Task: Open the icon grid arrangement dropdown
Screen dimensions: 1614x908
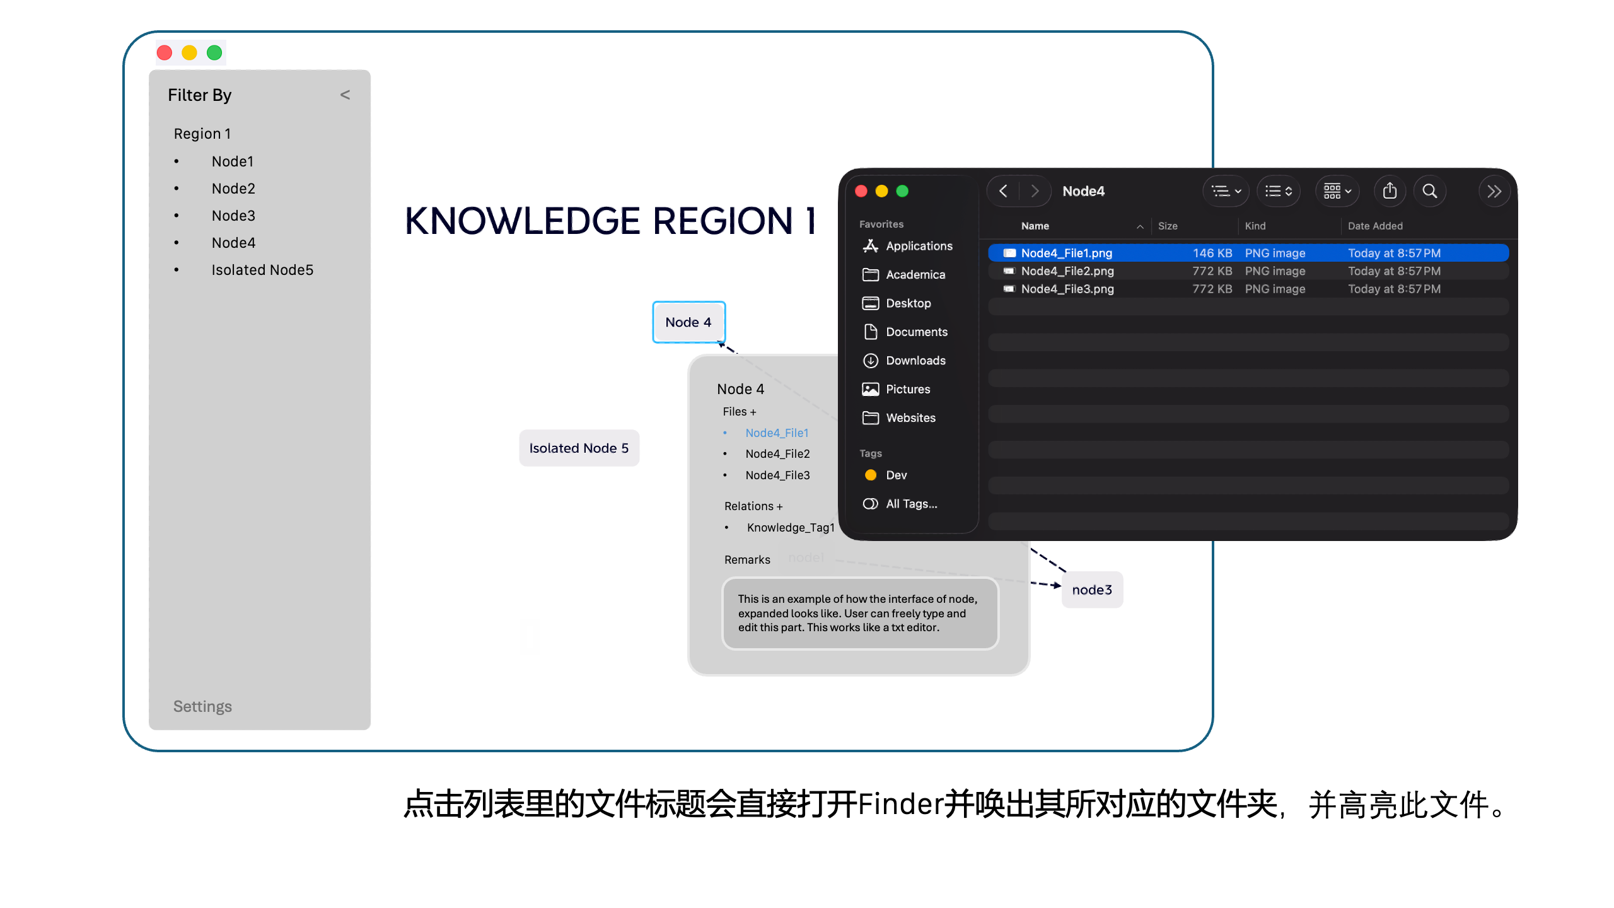Action: pyautogui.click(x=1337, y=191)
